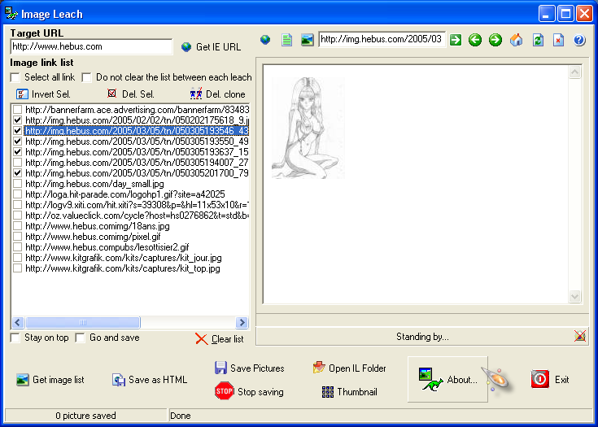Toggle the Stay on top checkbox

point(15,338)
